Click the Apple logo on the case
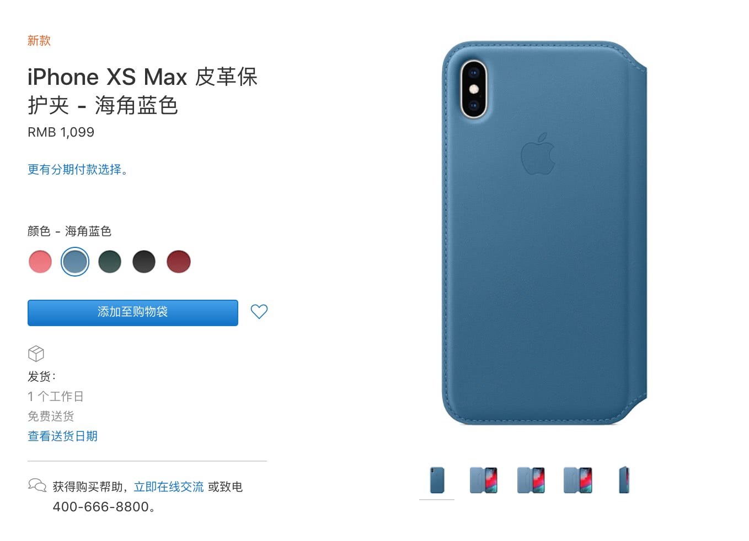749x541 pixels. pos(538,154)
